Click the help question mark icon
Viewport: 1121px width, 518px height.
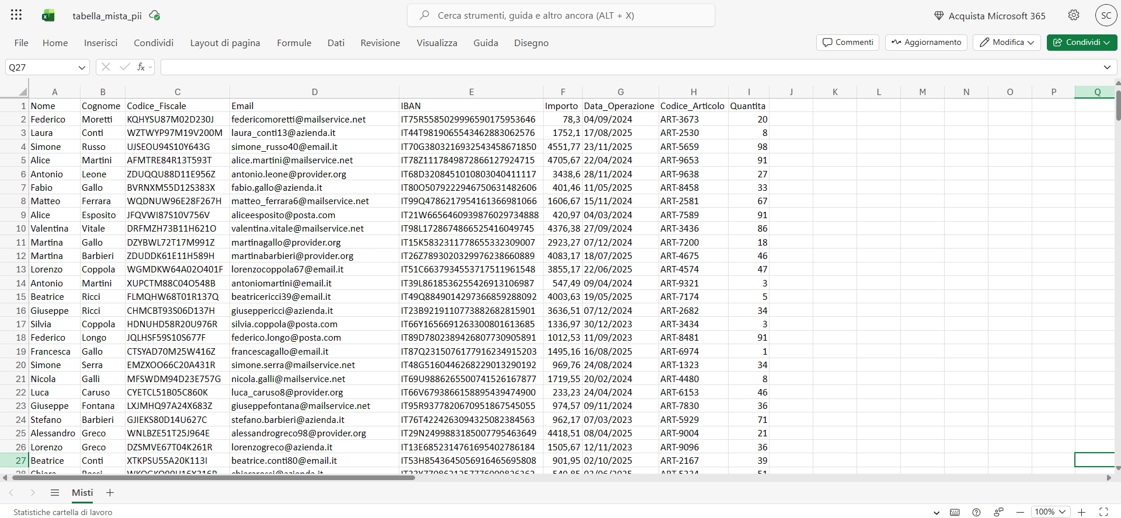click(976, 512)
